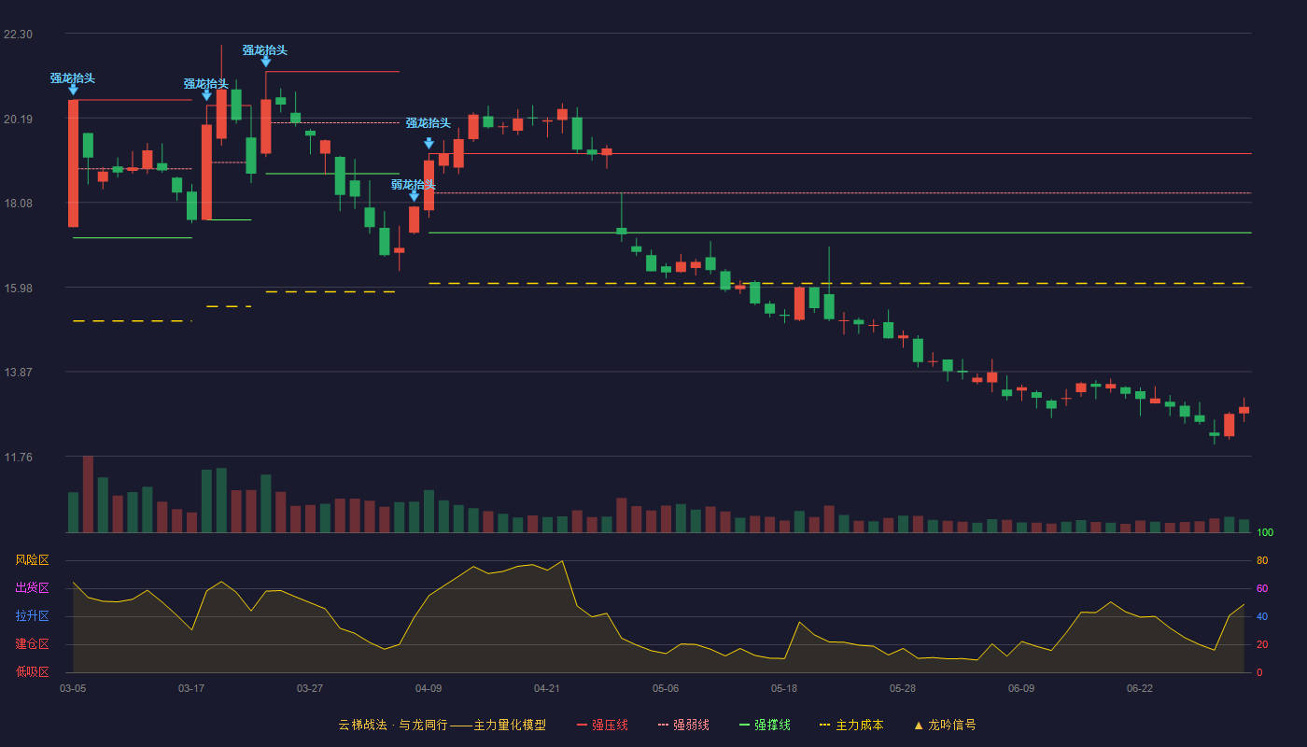
Task: Click the 云梯战法 主力量化模型 legend title
Action: click(443, 725)
